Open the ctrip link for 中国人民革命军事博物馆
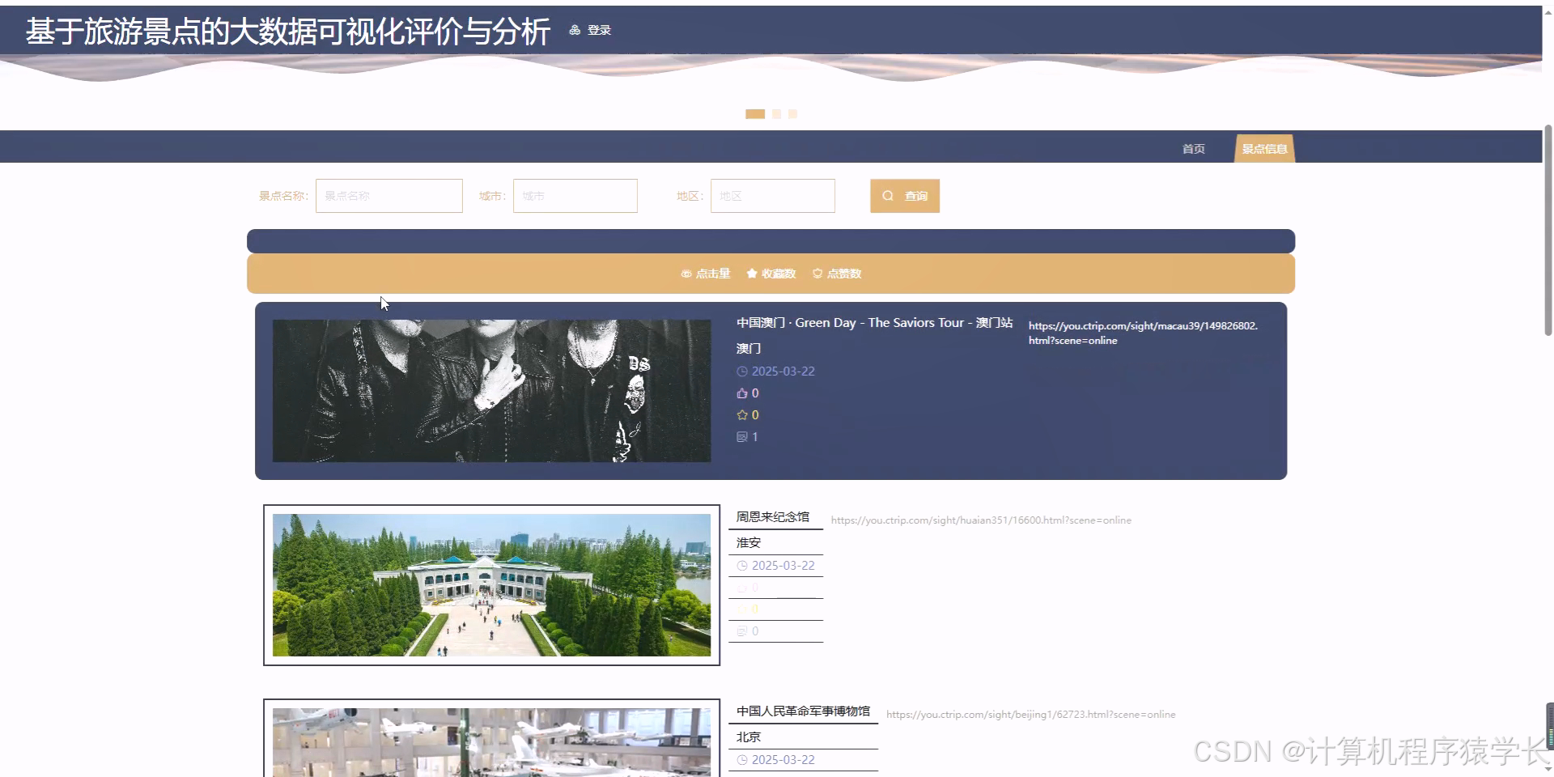The image size is (1554, 777). [x=1030, y=714]
